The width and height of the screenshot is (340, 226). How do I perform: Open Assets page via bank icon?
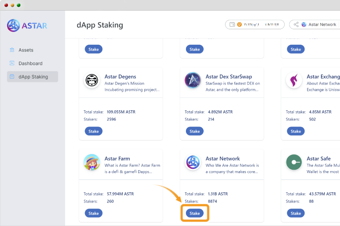pyautogui.click(x=12, y=50)
